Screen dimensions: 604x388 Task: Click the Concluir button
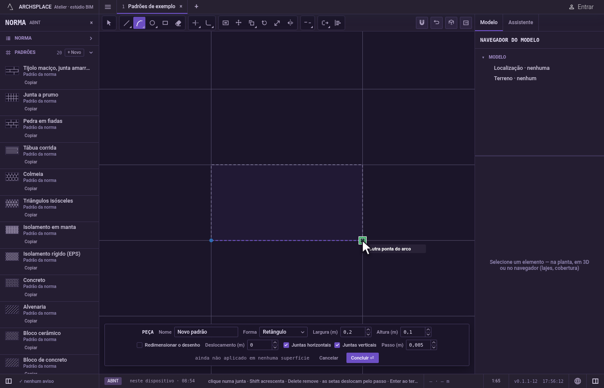362,358
